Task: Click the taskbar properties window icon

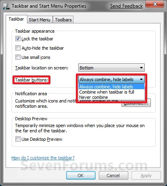Action: pos(6,6)
